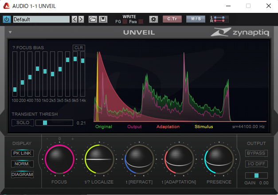Open preset folder icon
Screen dimensions: 278x195
[93, 19]
